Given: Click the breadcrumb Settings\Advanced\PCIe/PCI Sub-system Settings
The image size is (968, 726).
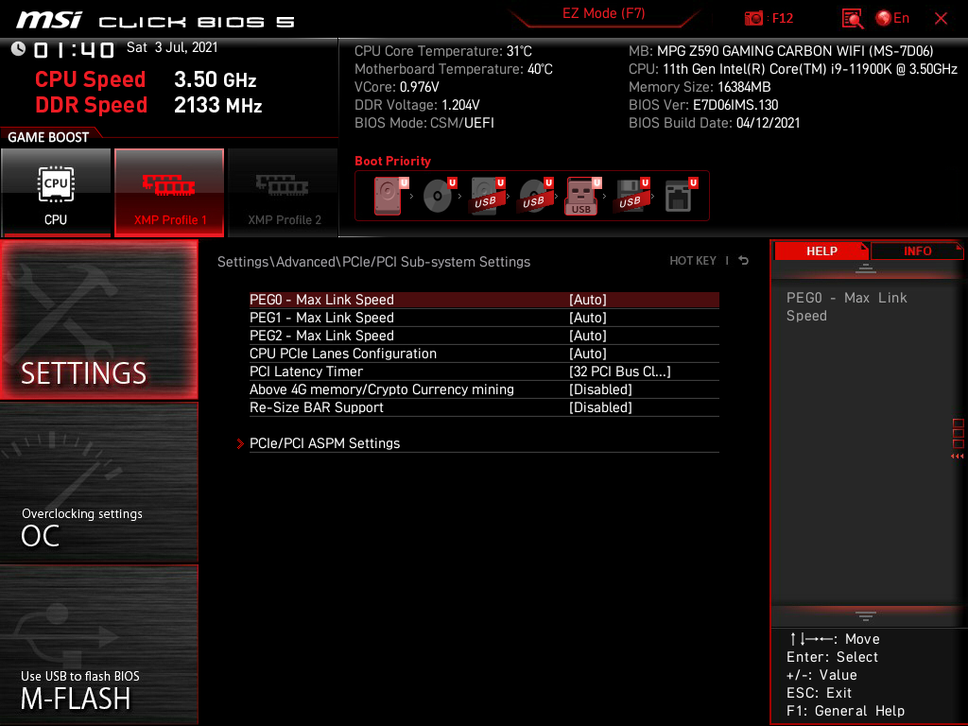Looking at the screenshot, I should click(373, 262).
